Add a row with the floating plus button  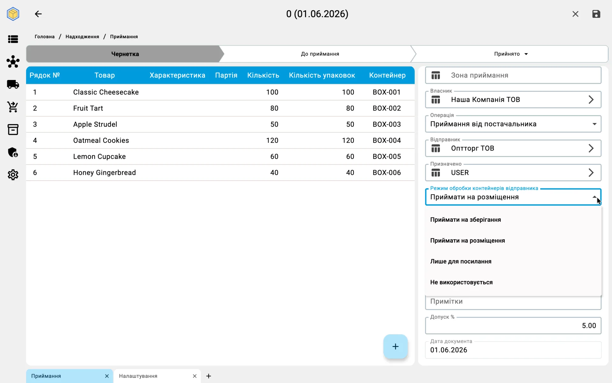point(395,346)
